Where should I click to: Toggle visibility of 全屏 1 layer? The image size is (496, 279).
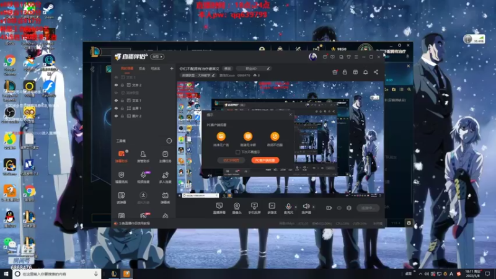(116, 108)
